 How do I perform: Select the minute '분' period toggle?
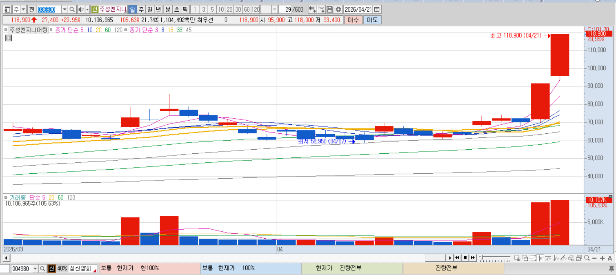[x=168, y=9]
